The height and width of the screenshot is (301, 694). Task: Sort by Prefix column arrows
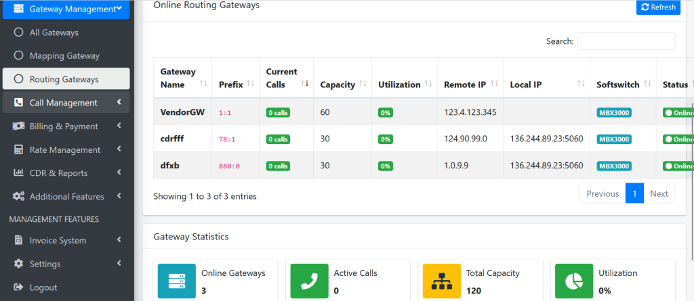[x=251, y=84]
